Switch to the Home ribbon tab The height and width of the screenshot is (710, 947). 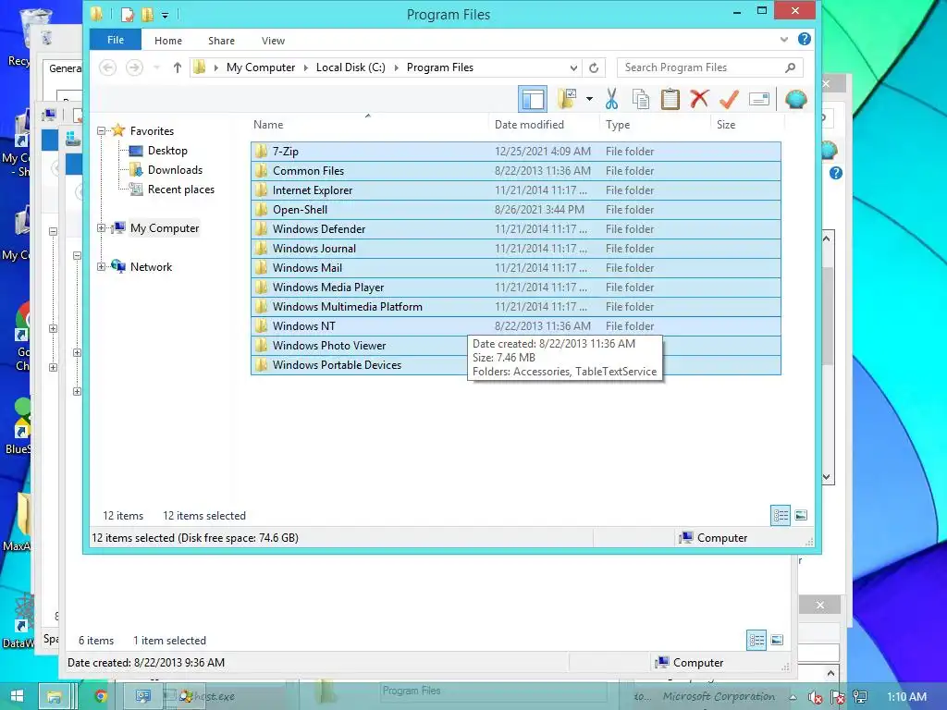168,41
